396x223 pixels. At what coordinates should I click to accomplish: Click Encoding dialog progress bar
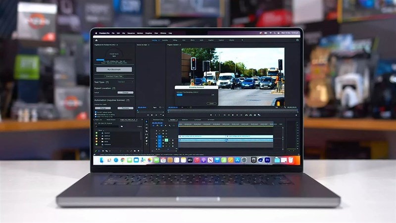pos(194,95)
